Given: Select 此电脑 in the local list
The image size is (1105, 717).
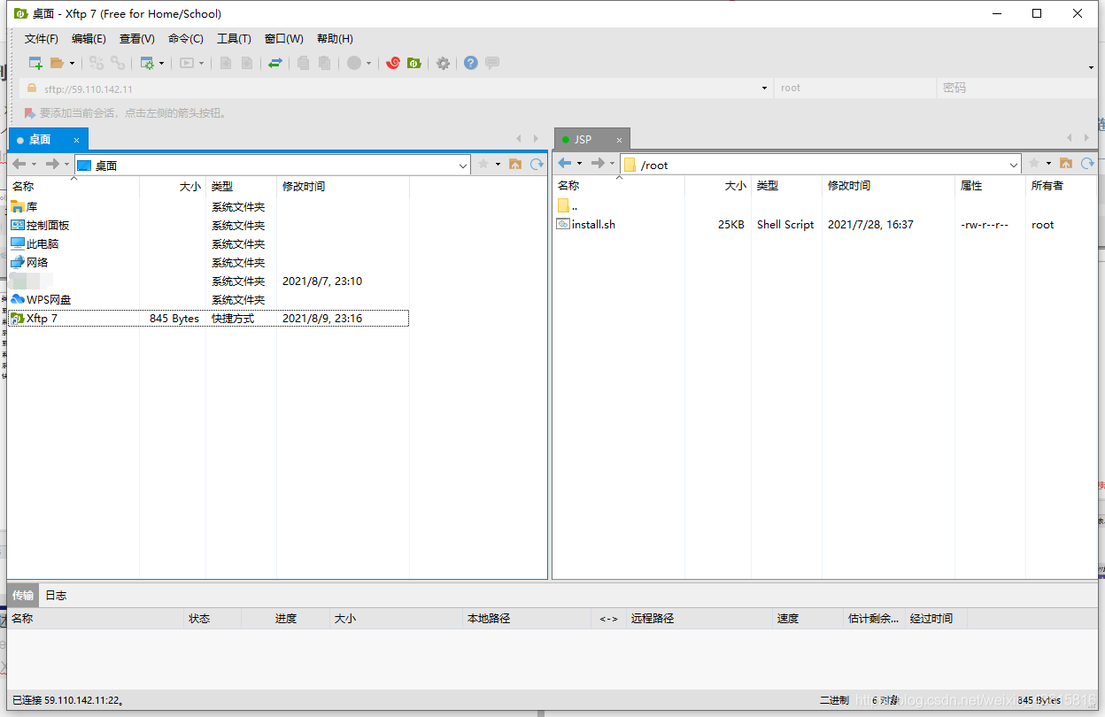Looking at the screenshot, I should [x=35, y=243].
